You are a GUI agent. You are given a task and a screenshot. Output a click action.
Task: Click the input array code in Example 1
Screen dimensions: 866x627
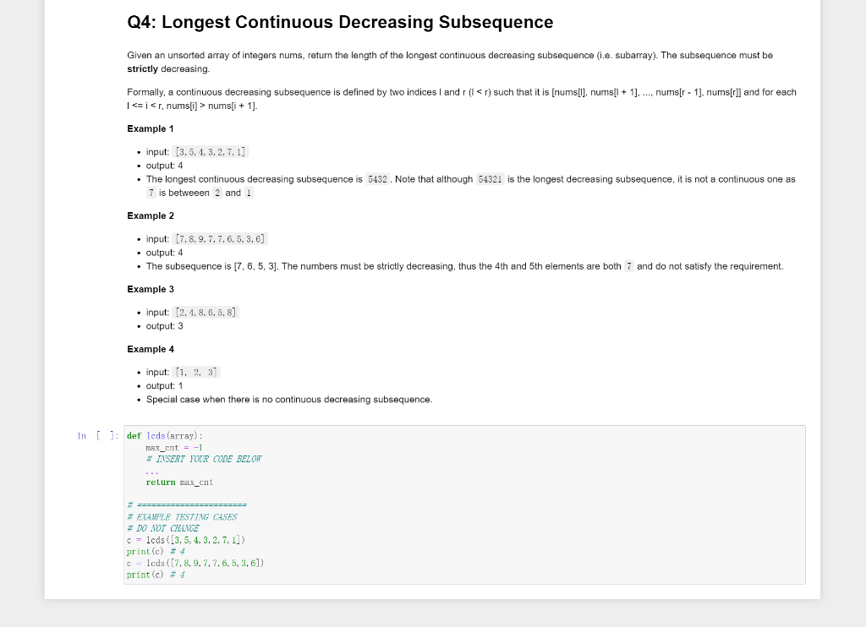point(210,151)
